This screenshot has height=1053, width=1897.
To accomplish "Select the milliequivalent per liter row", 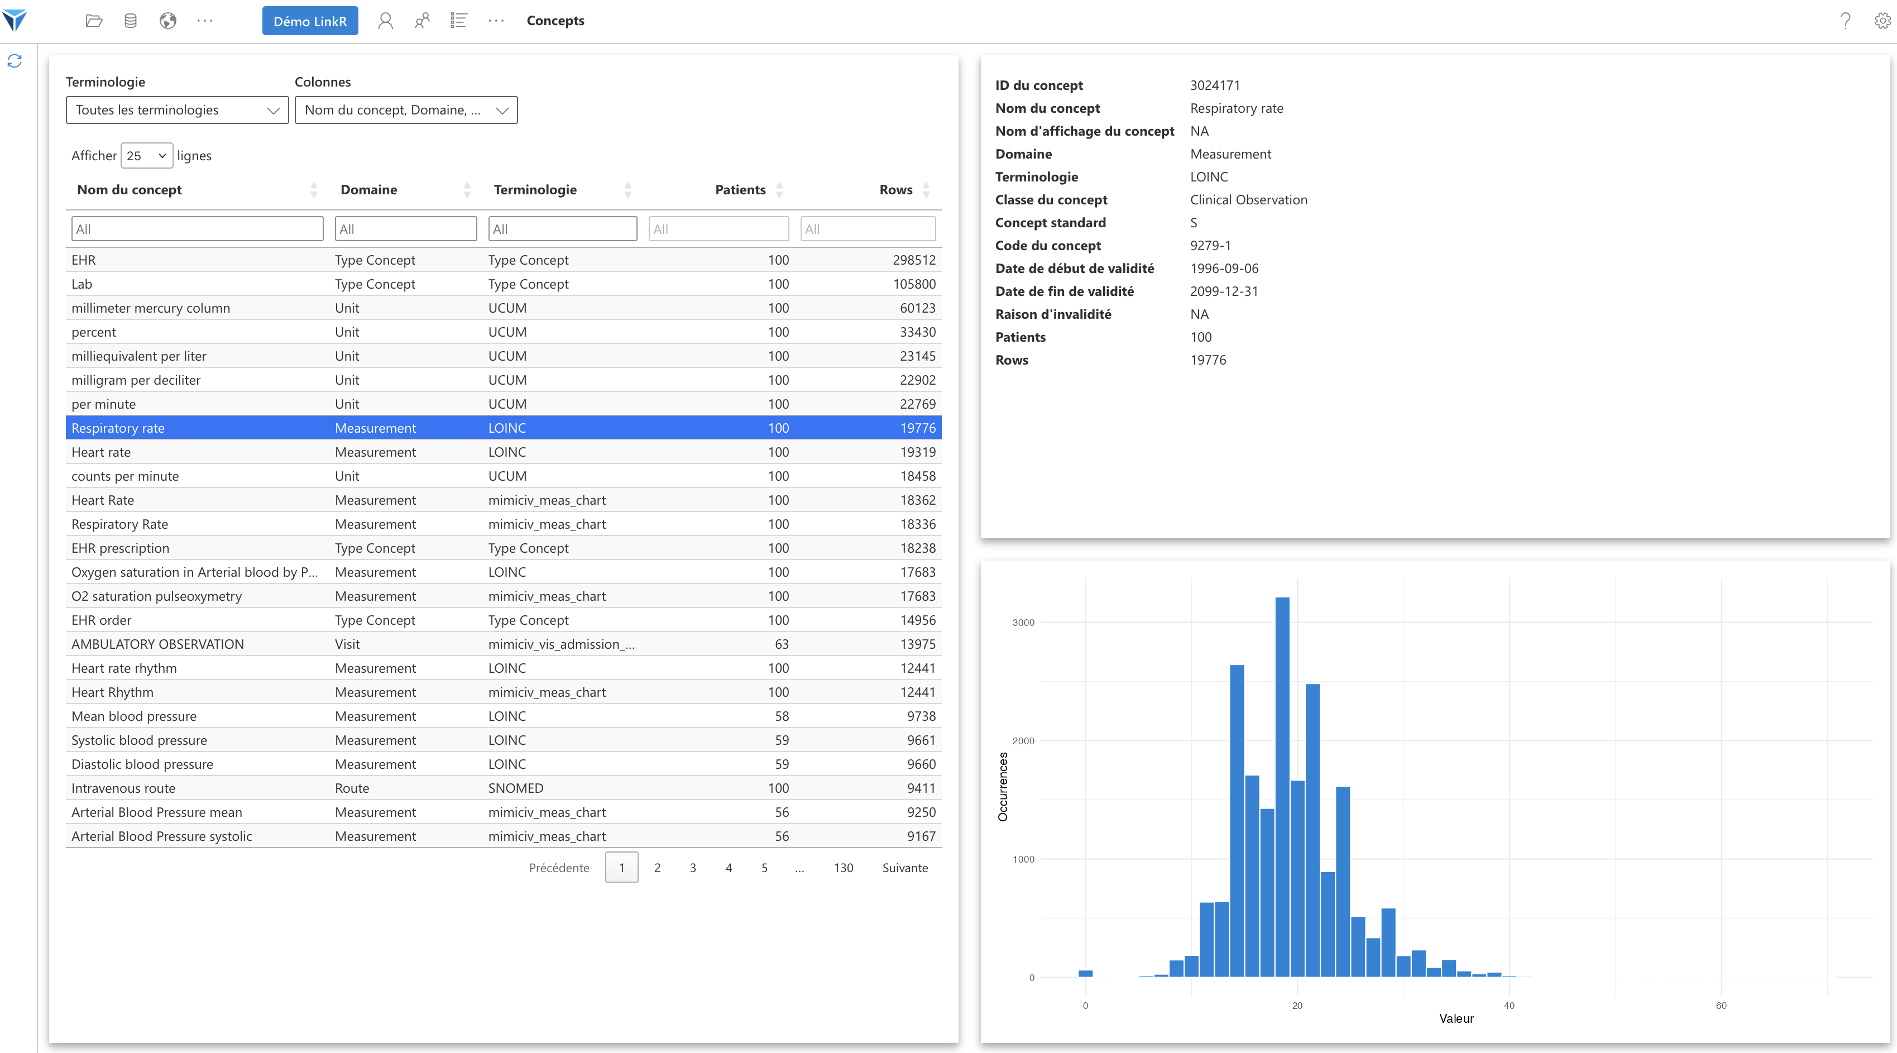I will coord(504,356).
